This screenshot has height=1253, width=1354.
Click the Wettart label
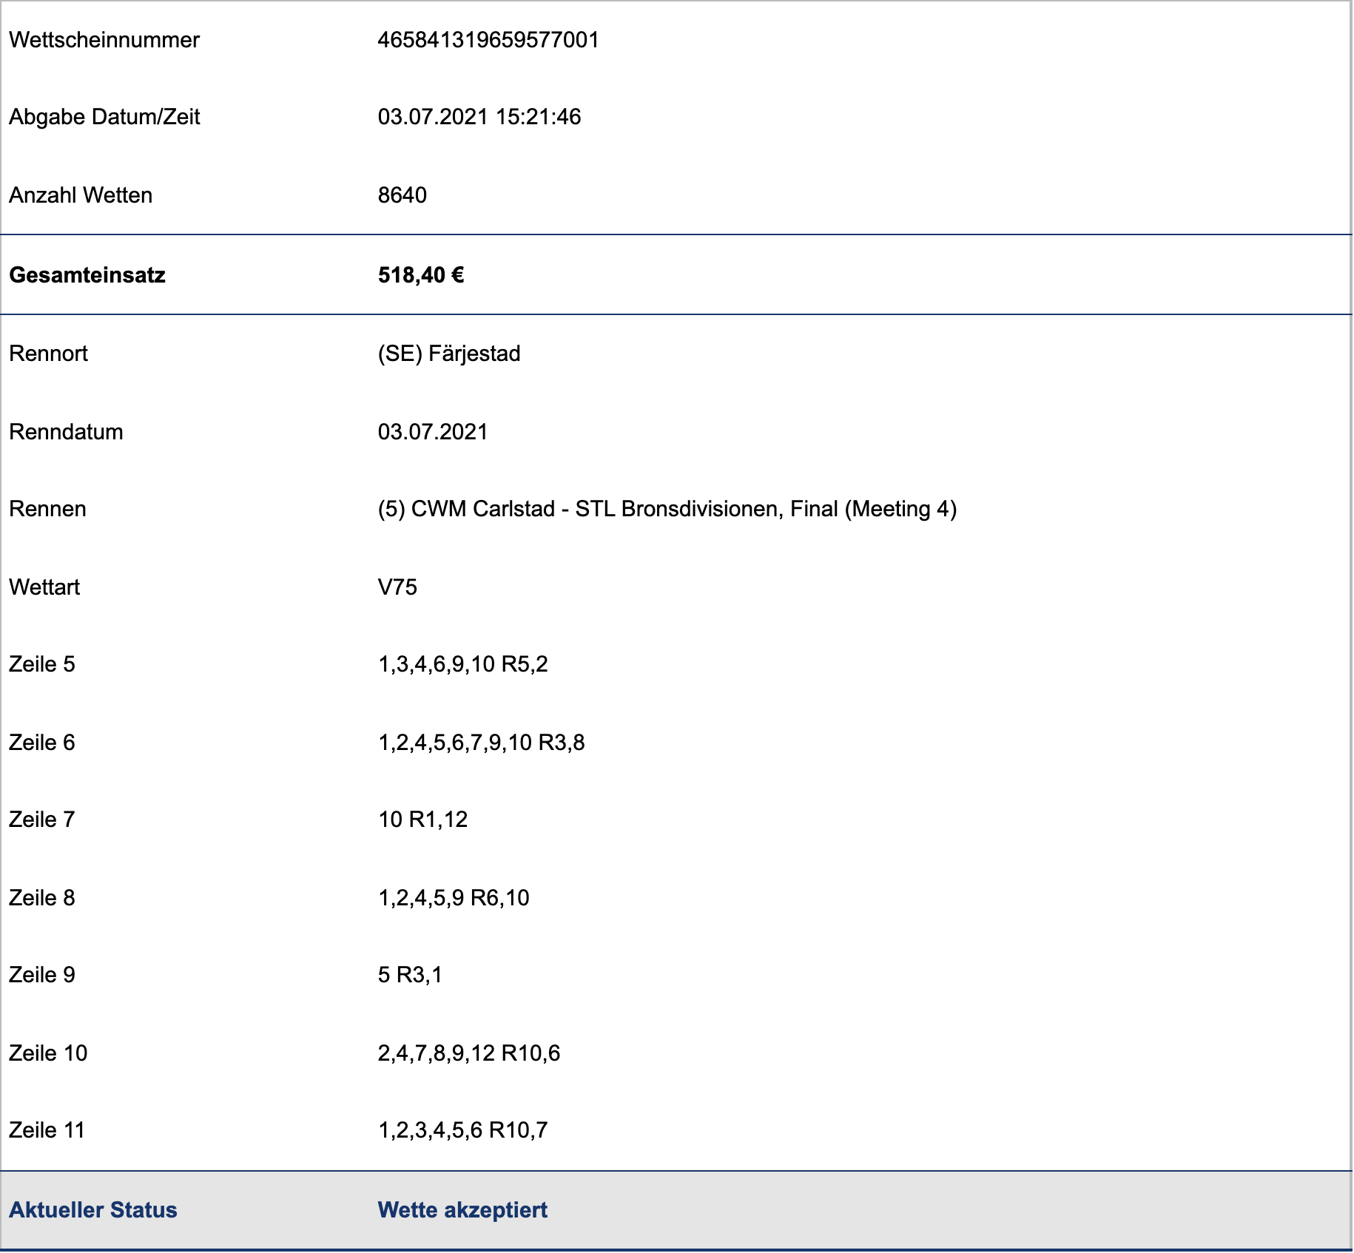pyautogui.click(x=44, y=587)
